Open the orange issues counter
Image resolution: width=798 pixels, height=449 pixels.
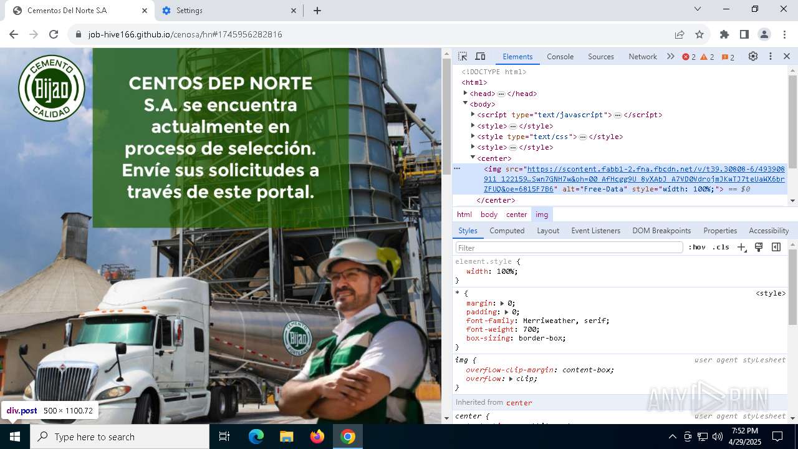[728, 57]
